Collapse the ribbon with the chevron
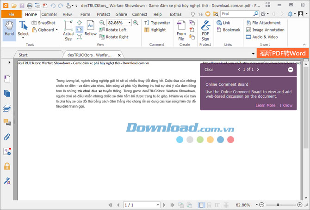Viewport: 310px width, 210px height. tap(304, 45)
